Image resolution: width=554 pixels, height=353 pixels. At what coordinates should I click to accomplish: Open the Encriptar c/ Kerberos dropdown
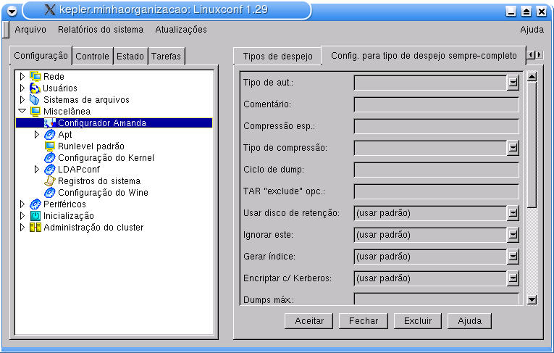click(x=513, y=278)
